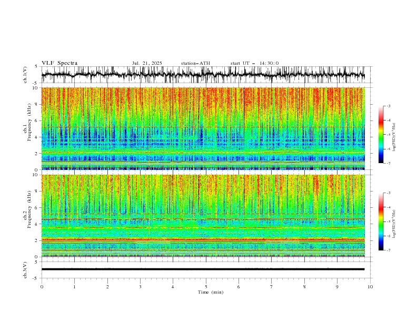Click the ch.2 spectrogram color scale bar
417x322 pixels.
click(x=381, y=222)
